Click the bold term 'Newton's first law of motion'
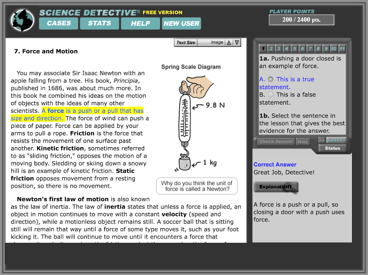Screen dimensions: 368x275 pyautogui.click(x=63, y=199)
